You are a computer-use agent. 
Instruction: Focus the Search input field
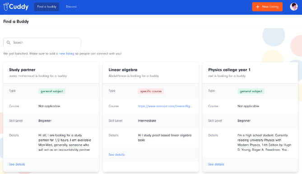[42, 42]
